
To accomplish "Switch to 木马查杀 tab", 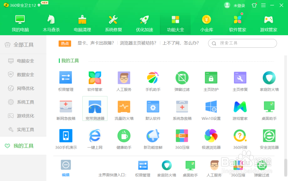I will coord(51,24).
